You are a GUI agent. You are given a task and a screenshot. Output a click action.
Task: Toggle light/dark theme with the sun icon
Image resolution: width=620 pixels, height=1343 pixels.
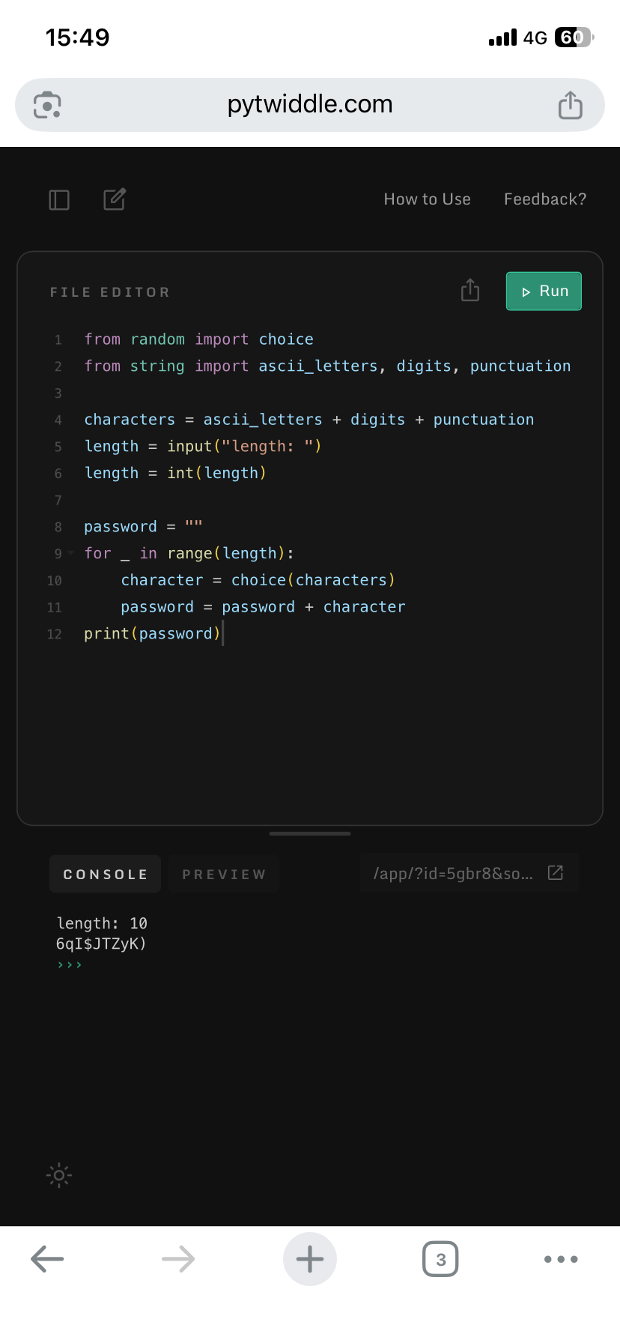pos(59,1175)
